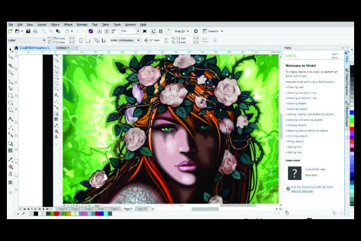Select the Interactive Fill tool in the toolbox
The image size is (361, 241).
coord(10,167)
